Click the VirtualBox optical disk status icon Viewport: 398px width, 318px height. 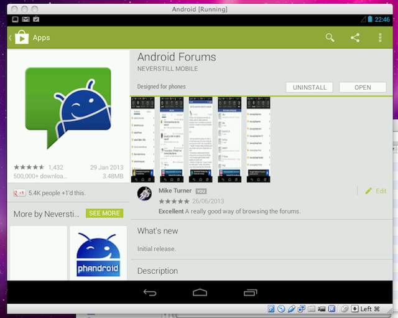tap(282, 309)
